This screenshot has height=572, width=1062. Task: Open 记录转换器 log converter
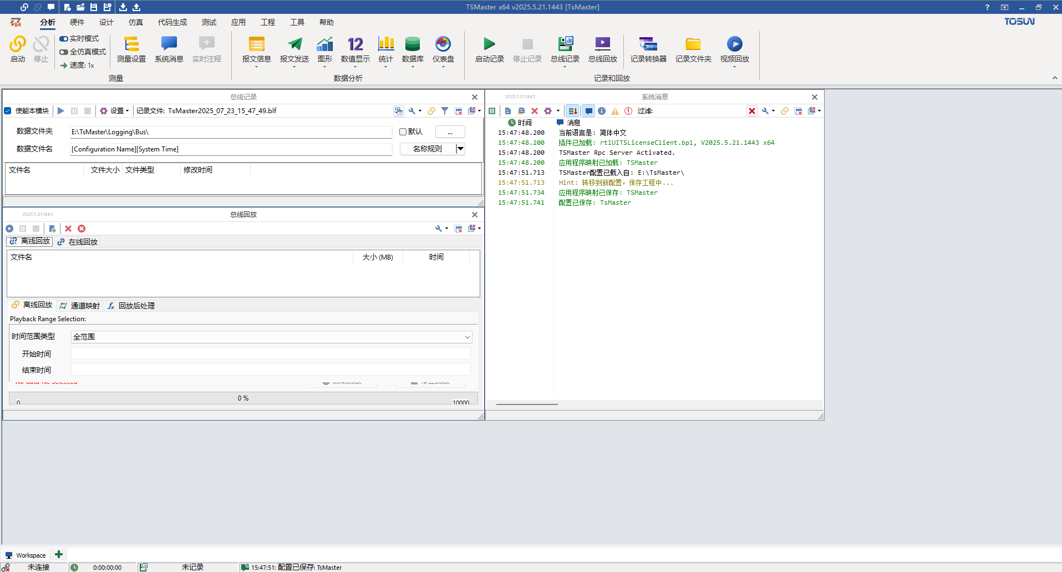[x=648, y=49]
